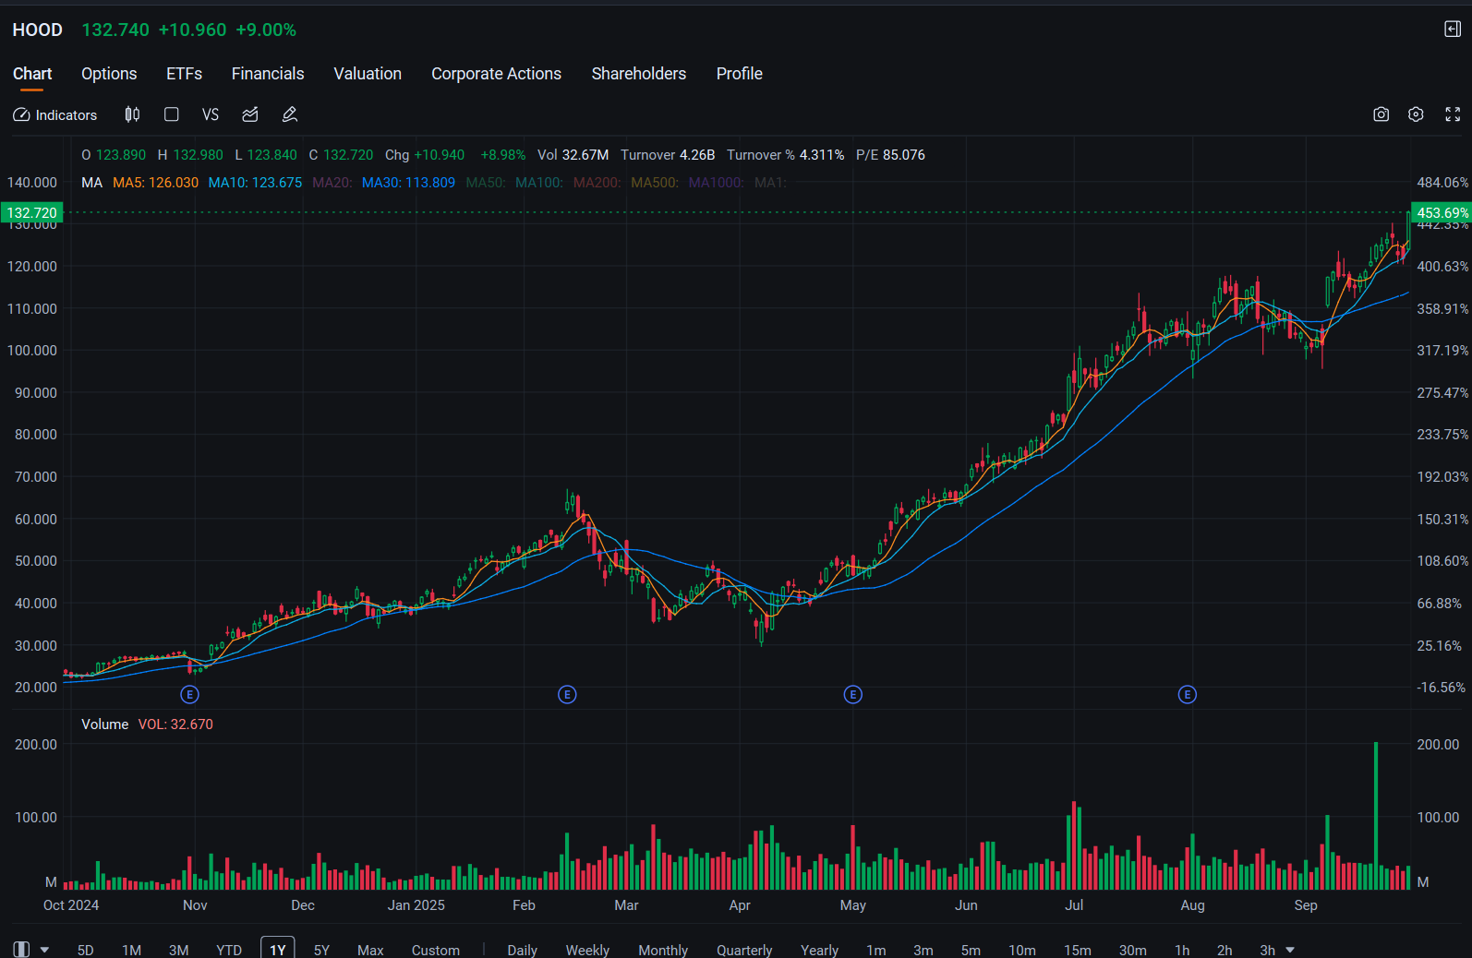Open the Indicators panel

(x=55, y=115)
